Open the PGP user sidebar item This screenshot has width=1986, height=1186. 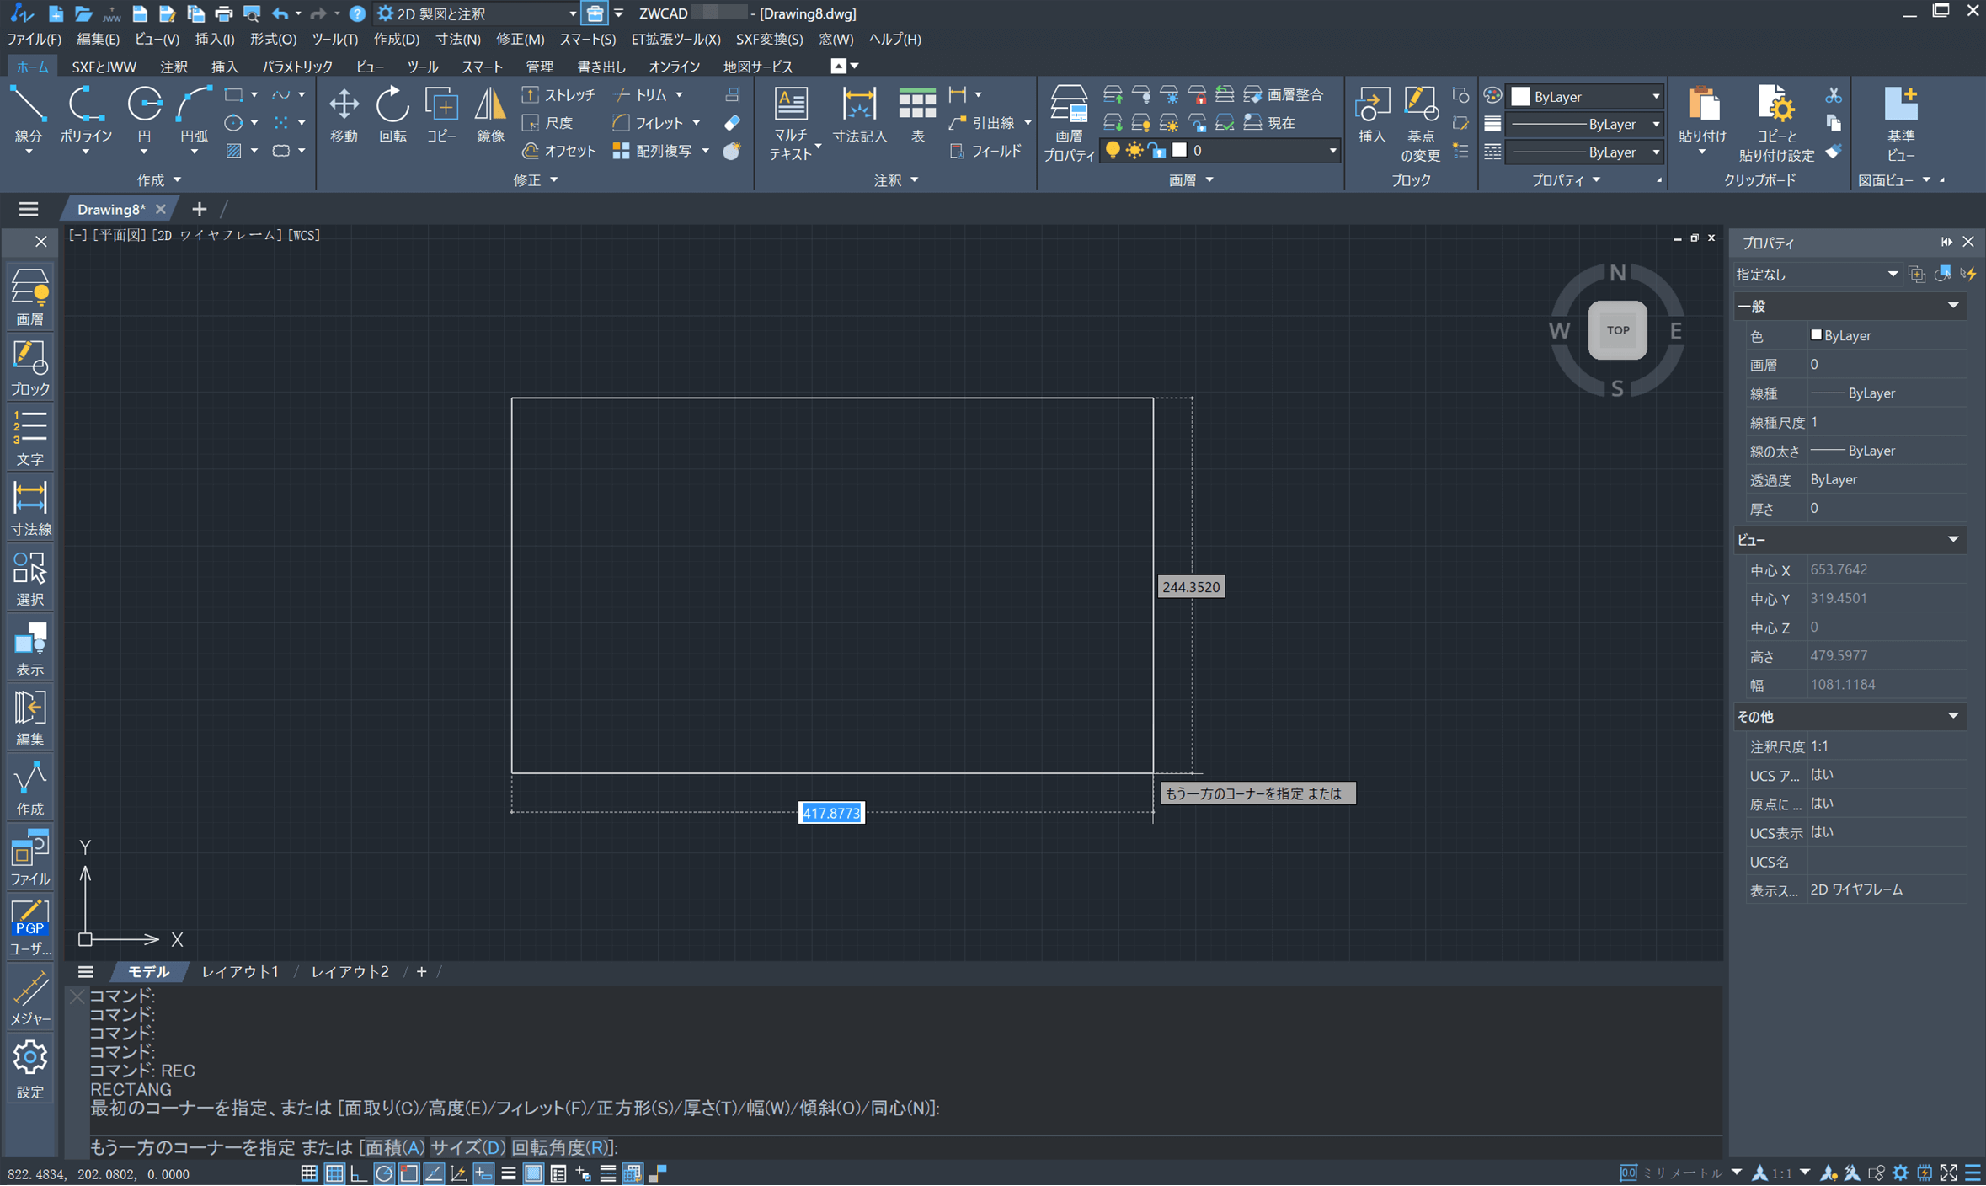point(30,927)
